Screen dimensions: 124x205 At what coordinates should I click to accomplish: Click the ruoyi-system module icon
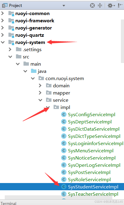click(x=11, y=42)
